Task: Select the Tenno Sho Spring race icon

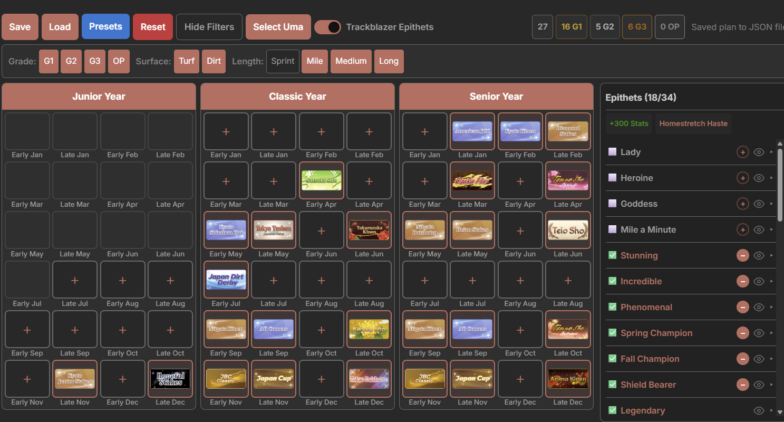Action: click(568, 180)
